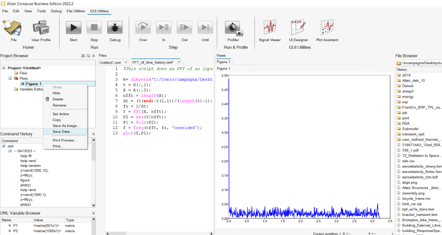Collapse the Plots tree node
This screenshot has width=442, height=235.
point(10,78)
